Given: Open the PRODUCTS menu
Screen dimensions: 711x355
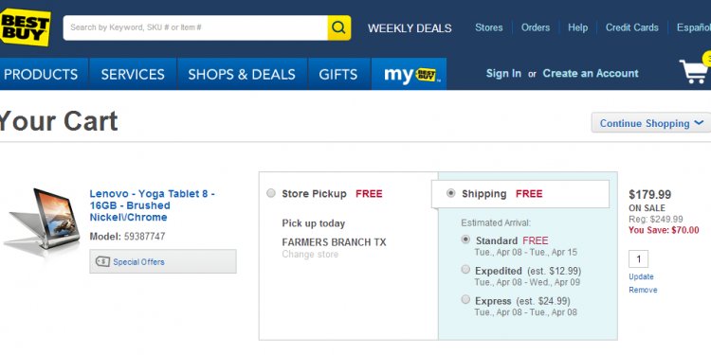Looking at the screenshot, I should pyautogui.click(x=41, y=74).
